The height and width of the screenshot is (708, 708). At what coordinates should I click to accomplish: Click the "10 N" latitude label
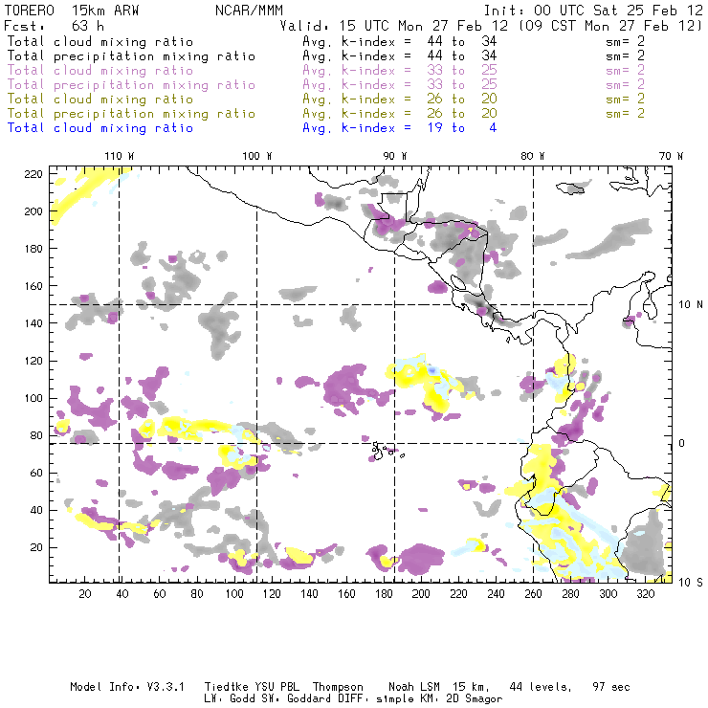691,305
